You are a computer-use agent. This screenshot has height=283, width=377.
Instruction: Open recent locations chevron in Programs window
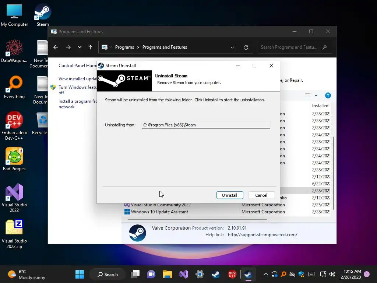[x=80, y=47]
